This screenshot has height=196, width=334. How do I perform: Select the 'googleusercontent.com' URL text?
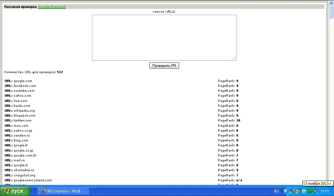coord(33,180)
